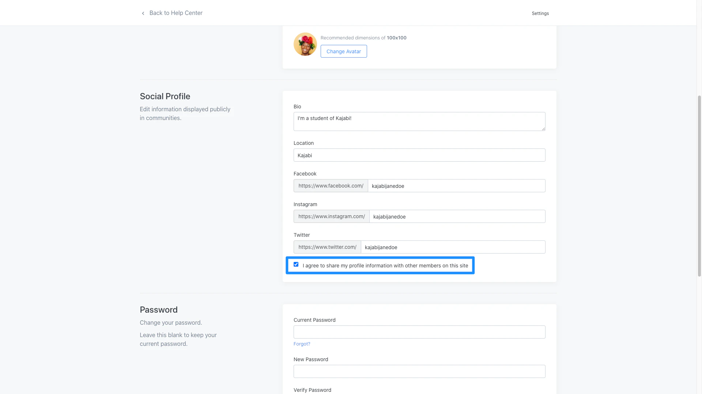This screenshot has width=702, height=394.
Task: Edit the Instagram username field
Action: click(457, 217)
